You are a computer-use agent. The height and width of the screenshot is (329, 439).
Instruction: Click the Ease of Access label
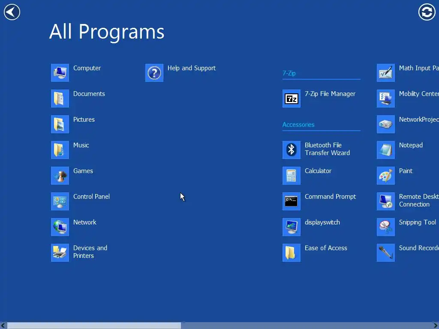[x=326, y=248]
